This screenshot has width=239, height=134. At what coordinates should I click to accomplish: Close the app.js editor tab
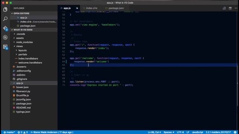click(77, 8)
